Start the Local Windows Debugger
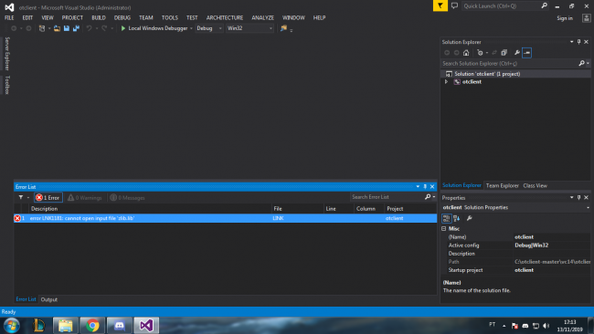 point(154,28)
